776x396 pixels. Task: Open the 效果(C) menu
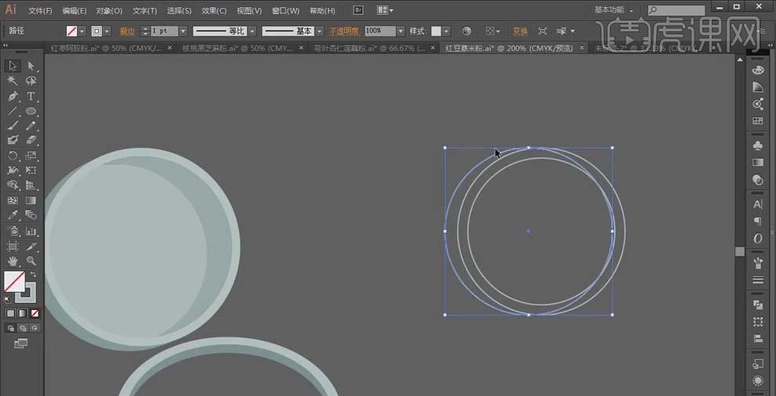pyautogui.click(x=214, y=10)
